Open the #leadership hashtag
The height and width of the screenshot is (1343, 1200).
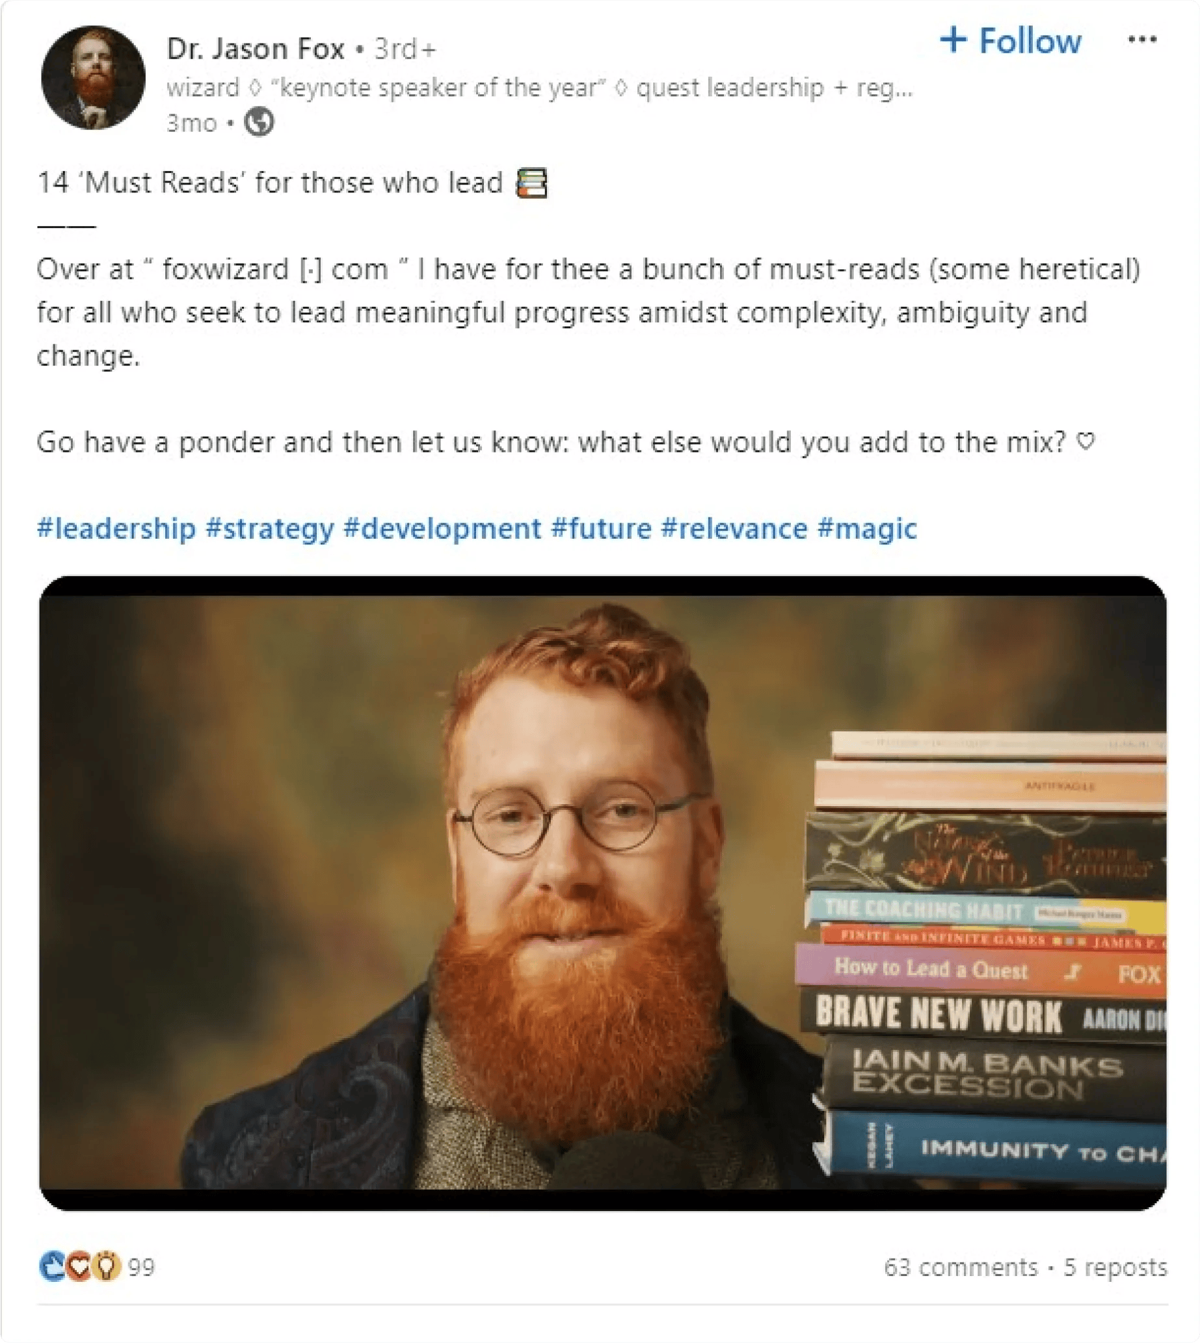pyautogui.click(x=116, y=529)
